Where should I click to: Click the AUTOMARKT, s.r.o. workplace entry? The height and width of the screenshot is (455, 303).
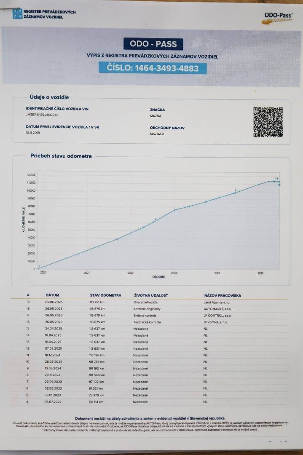(218, 309)
